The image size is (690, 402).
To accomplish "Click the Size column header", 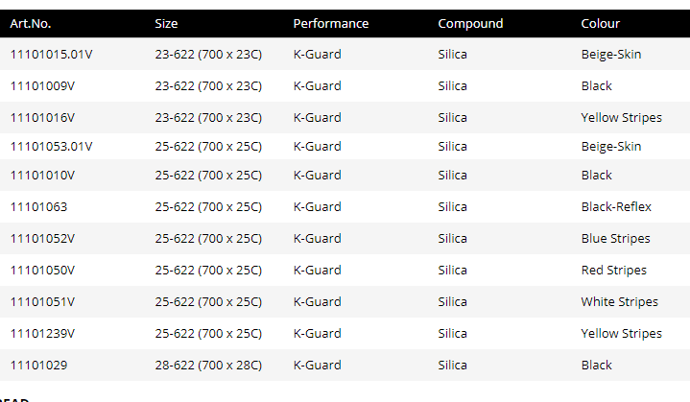I will 166,24.
